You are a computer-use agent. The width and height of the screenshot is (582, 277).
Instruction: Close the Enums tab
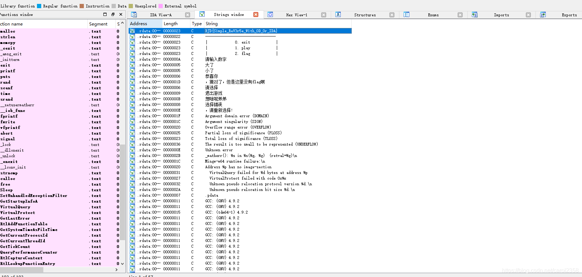[460, 15]
